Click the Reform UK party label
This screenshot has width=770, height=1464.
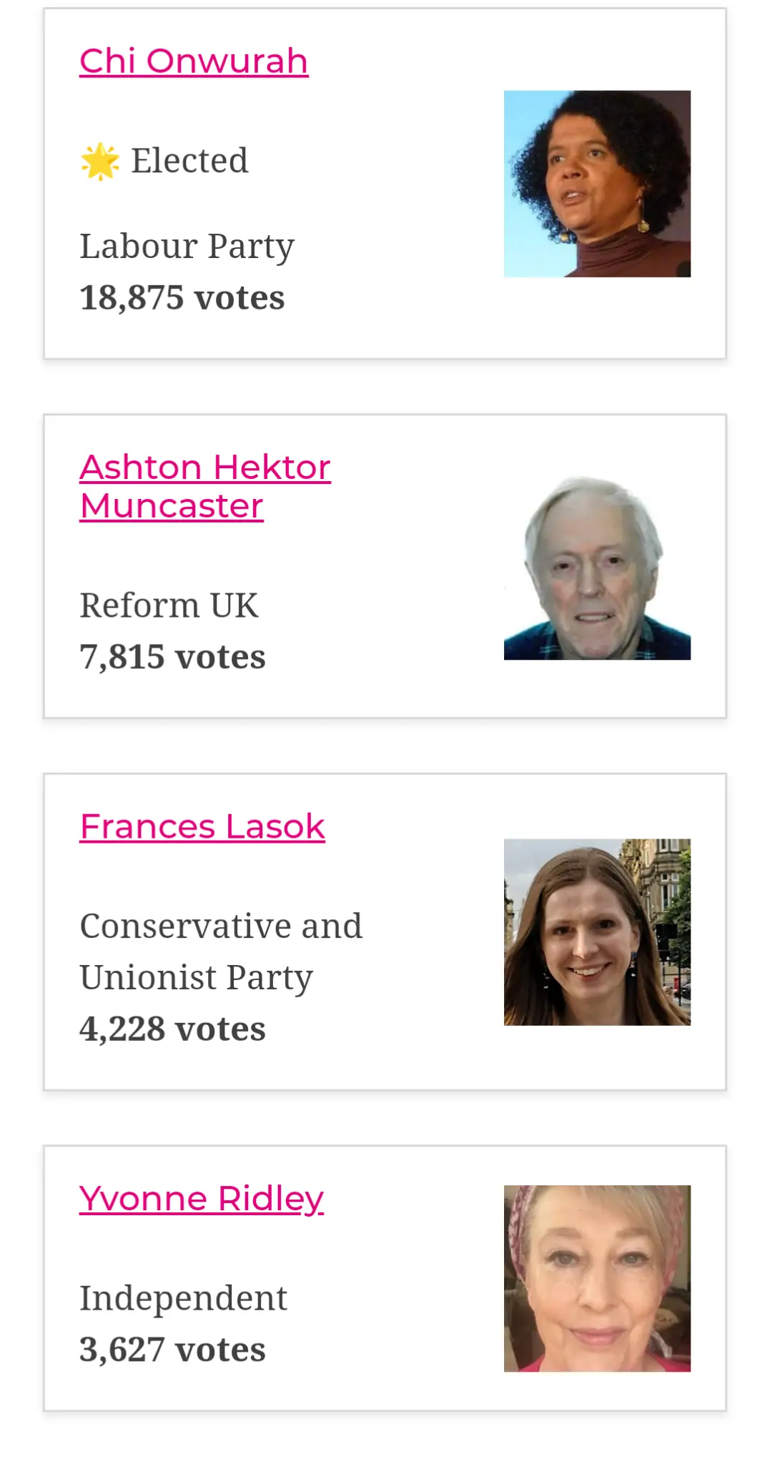pyautogui.click(x=169, y=605)
